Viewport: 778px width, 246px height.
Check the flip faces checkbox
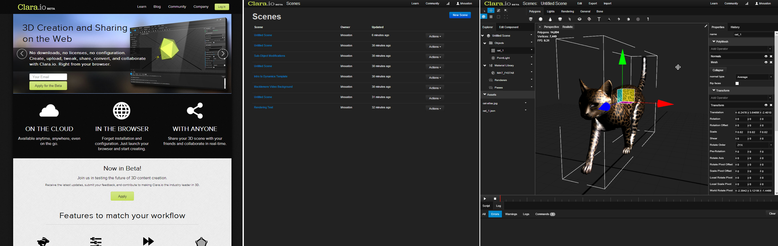737,84
